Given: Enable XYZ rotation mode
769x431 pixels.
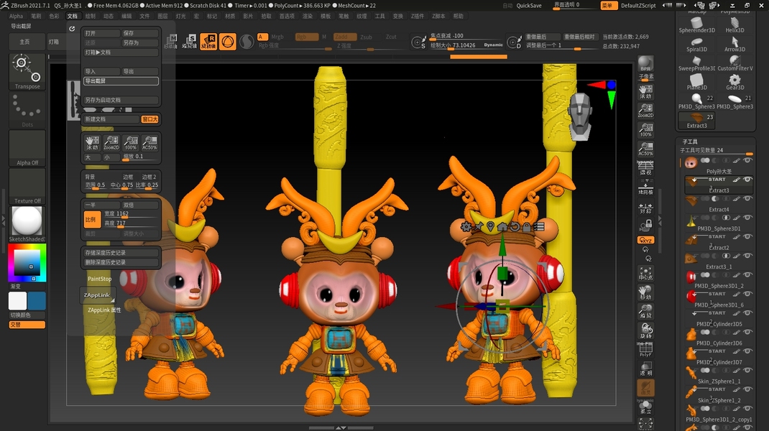Looking at the screenshot, I should click(x=645, y=240).
